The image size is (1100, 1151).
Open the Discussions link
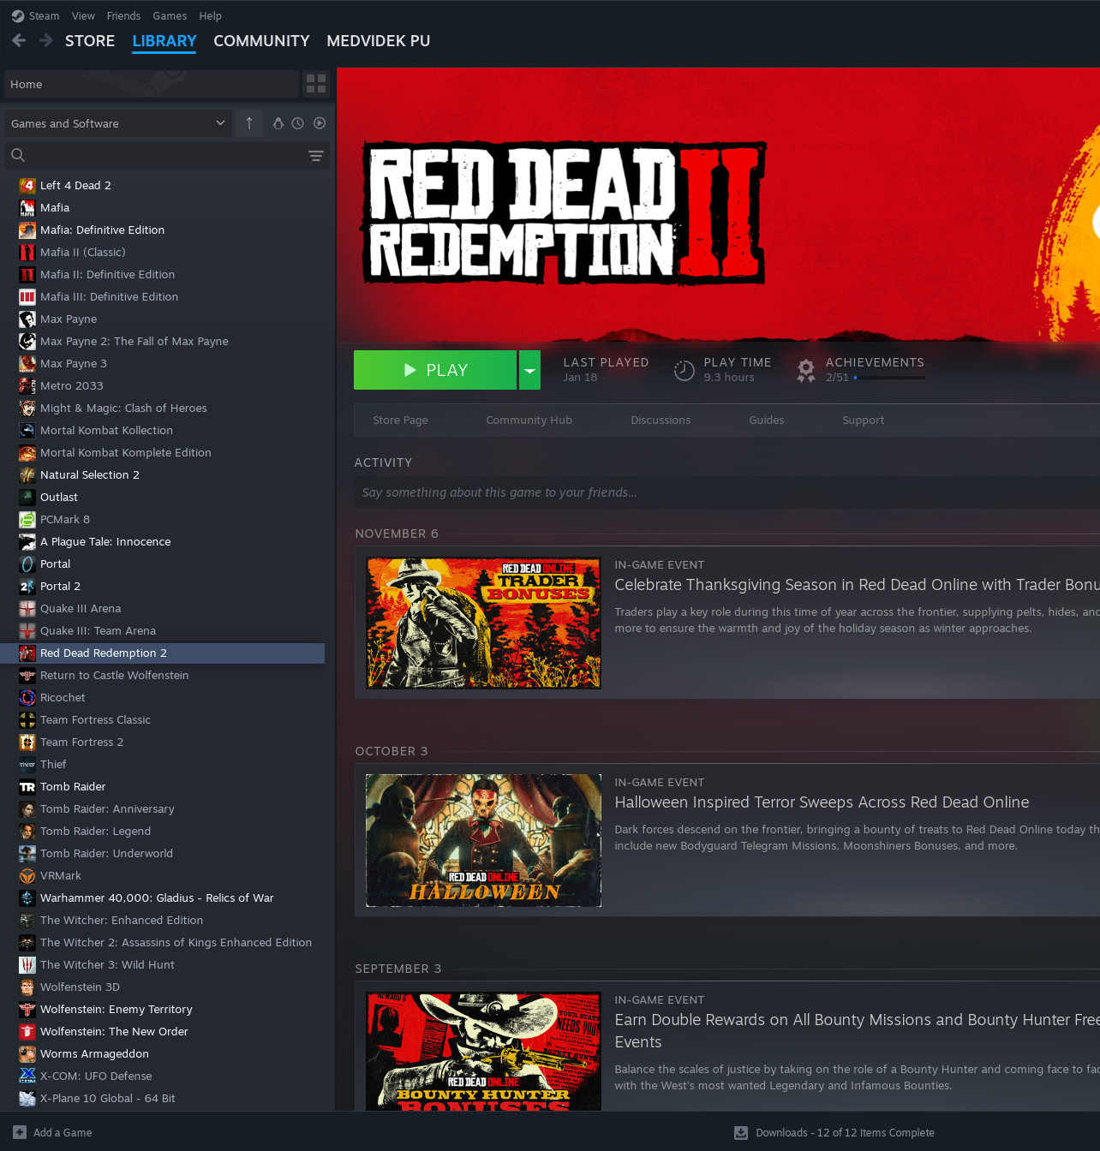661,420
